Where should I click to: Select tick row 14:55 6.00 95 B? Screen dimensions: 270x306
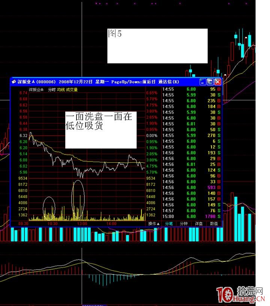pos(191,89)
